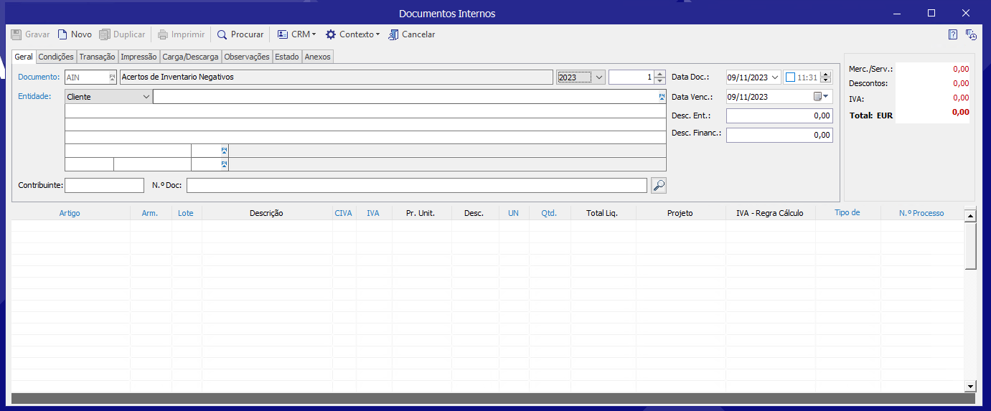
Task: Enable the document time checkbox
Action: click(790, 77)
